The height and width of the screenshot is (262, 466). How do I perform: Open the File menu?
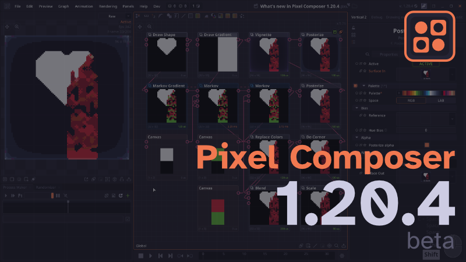tap(17, 6)
